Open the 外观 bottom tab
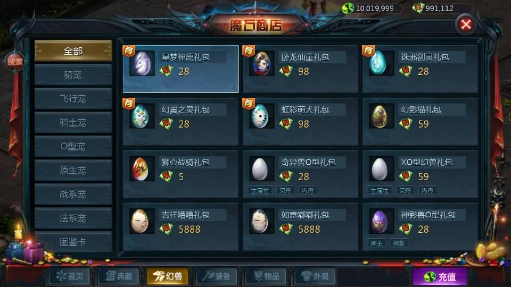This screenshot has height=287, width=511. [x=315, y=276]
